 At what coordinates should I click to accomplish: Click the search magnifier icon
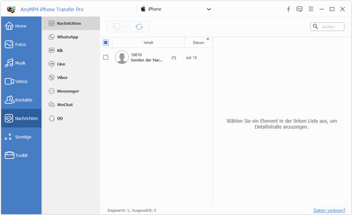(316, 26)
